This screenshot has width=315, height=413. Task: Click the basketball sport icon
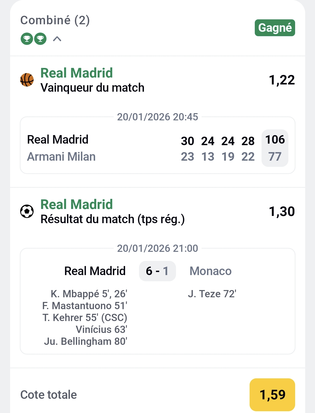[27, 80]
